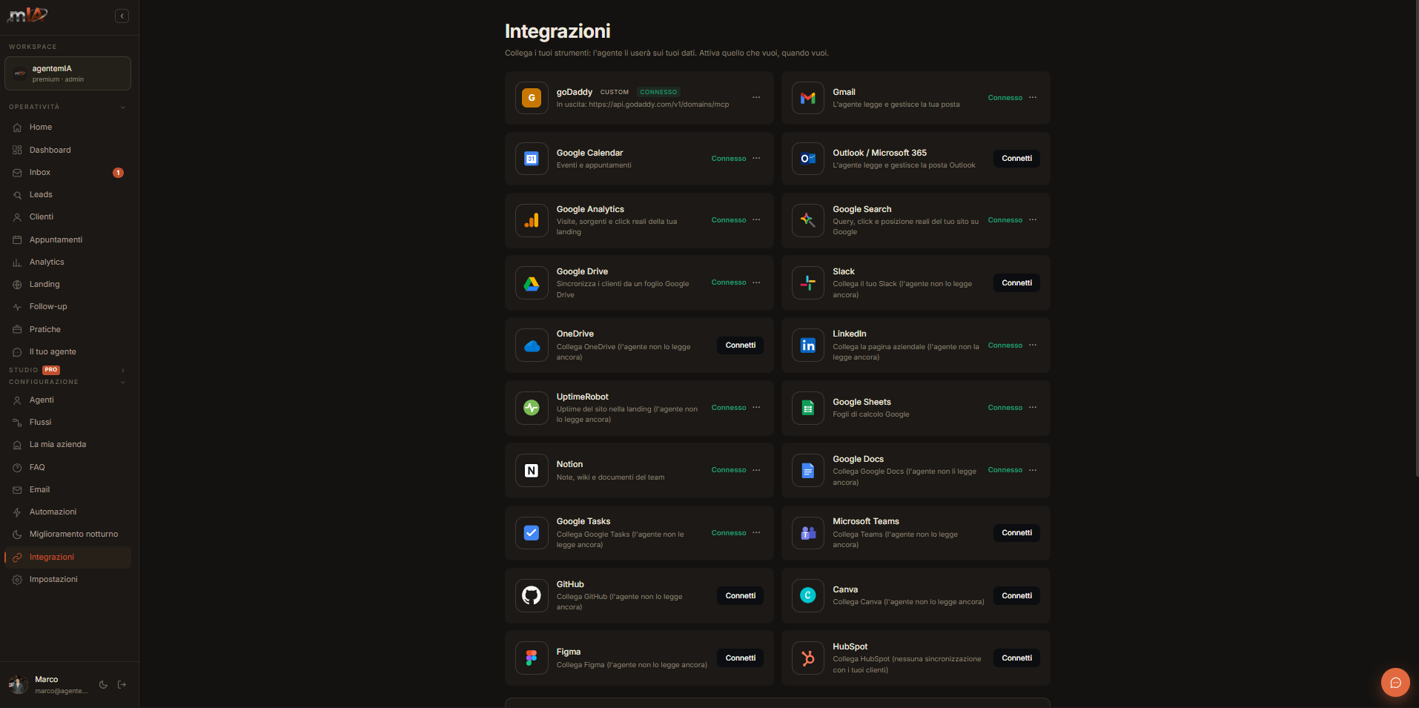This screenshot has height=708, width=1419.
Task: Open options menu for Notion
Action: click(756, 470)
